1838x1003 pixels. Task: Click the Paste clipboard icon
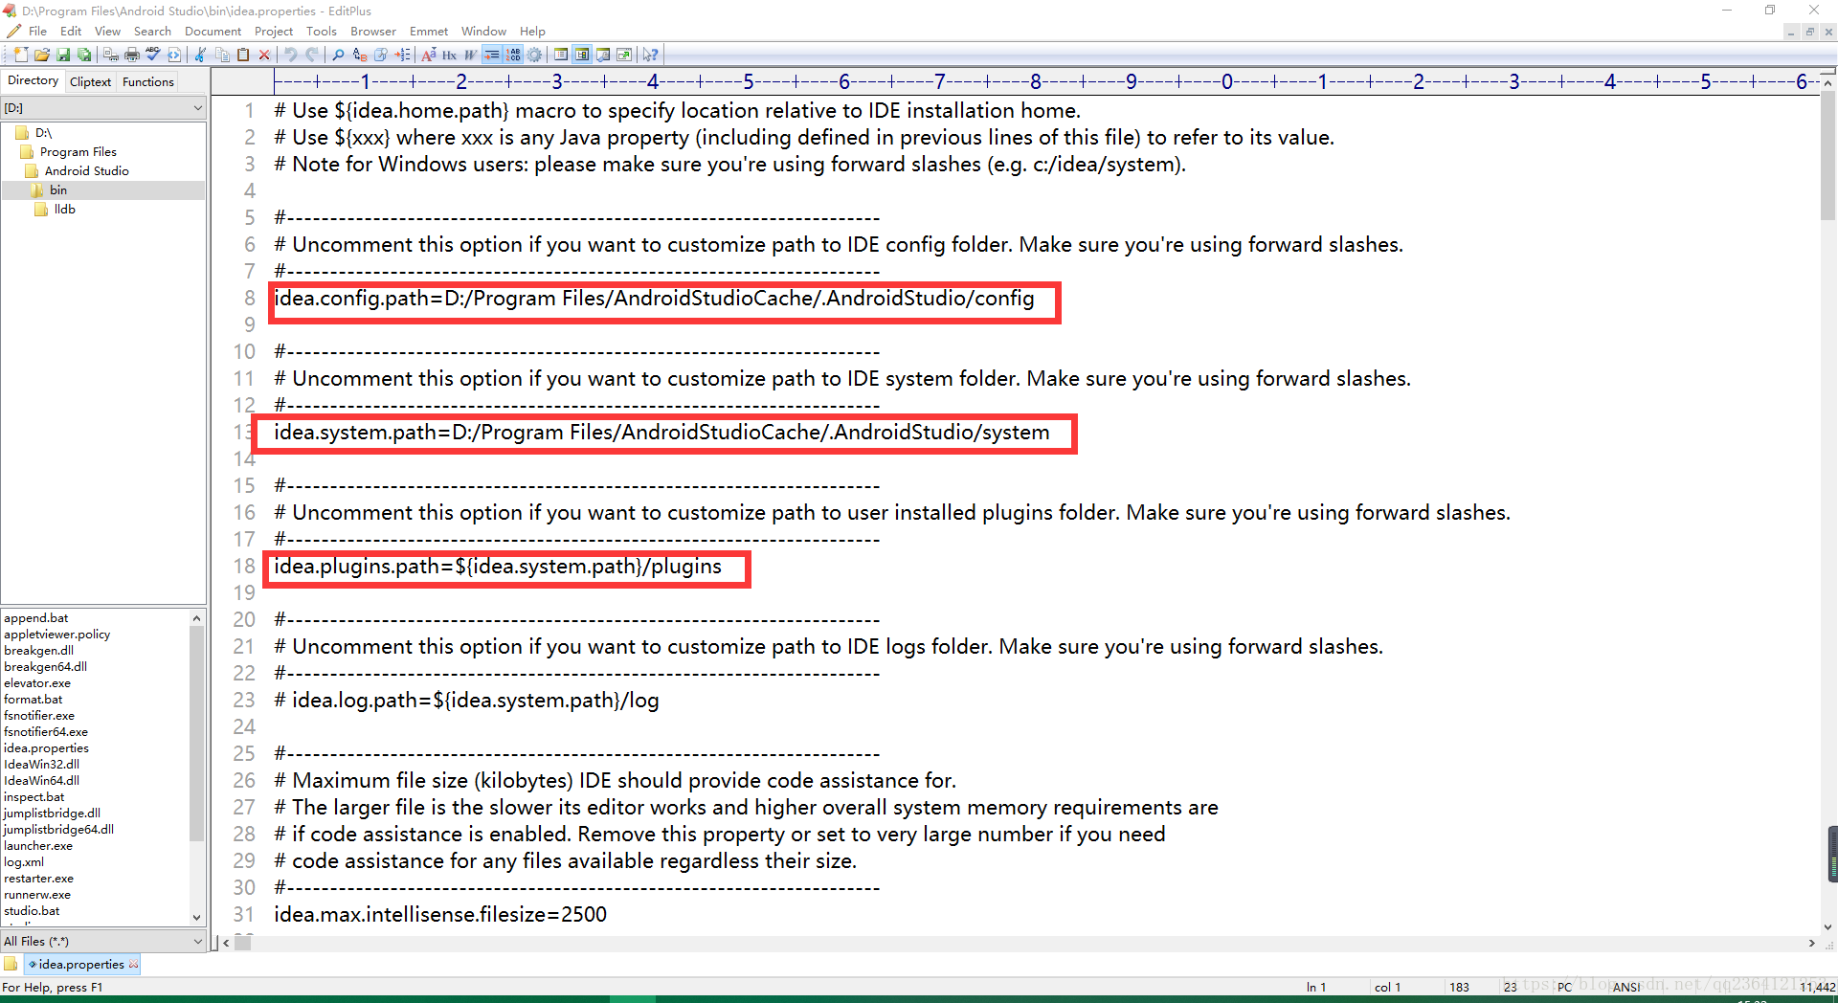tap(243, 55)
